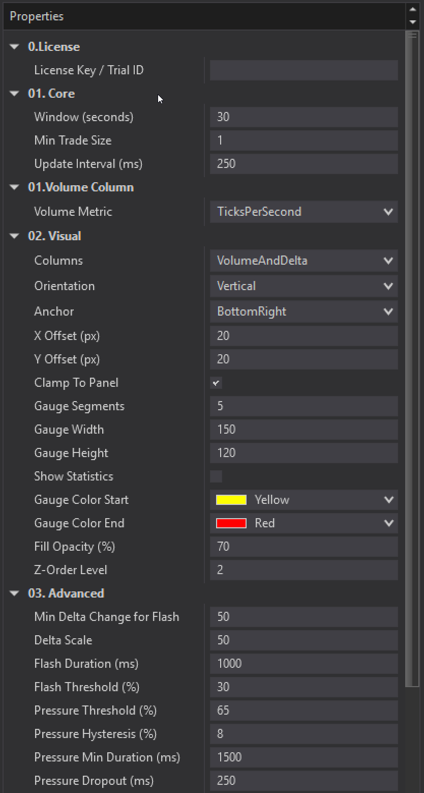Click the Delta Scale value field
This screenshot has height=793, width=424.
304,640
